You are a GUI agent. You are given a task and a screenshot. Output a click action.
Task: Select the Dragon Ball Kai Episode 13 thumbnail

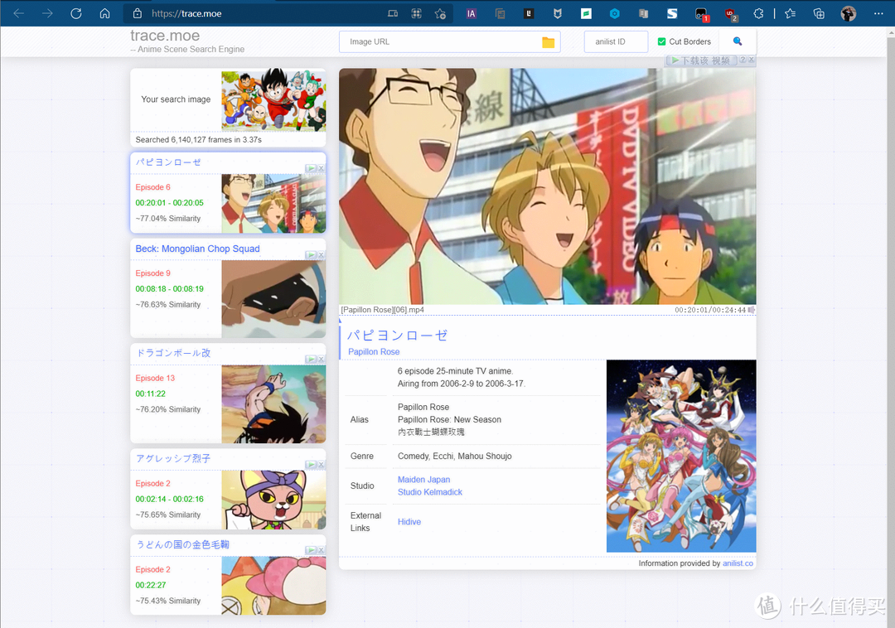pos(273,403)
